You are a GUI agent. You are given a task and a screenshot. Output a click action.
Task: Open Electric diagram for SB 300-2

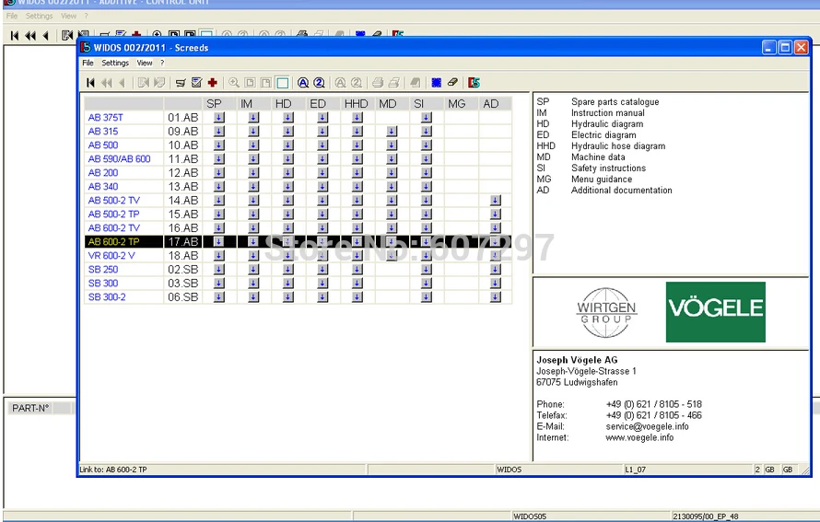tap(322, 296)
